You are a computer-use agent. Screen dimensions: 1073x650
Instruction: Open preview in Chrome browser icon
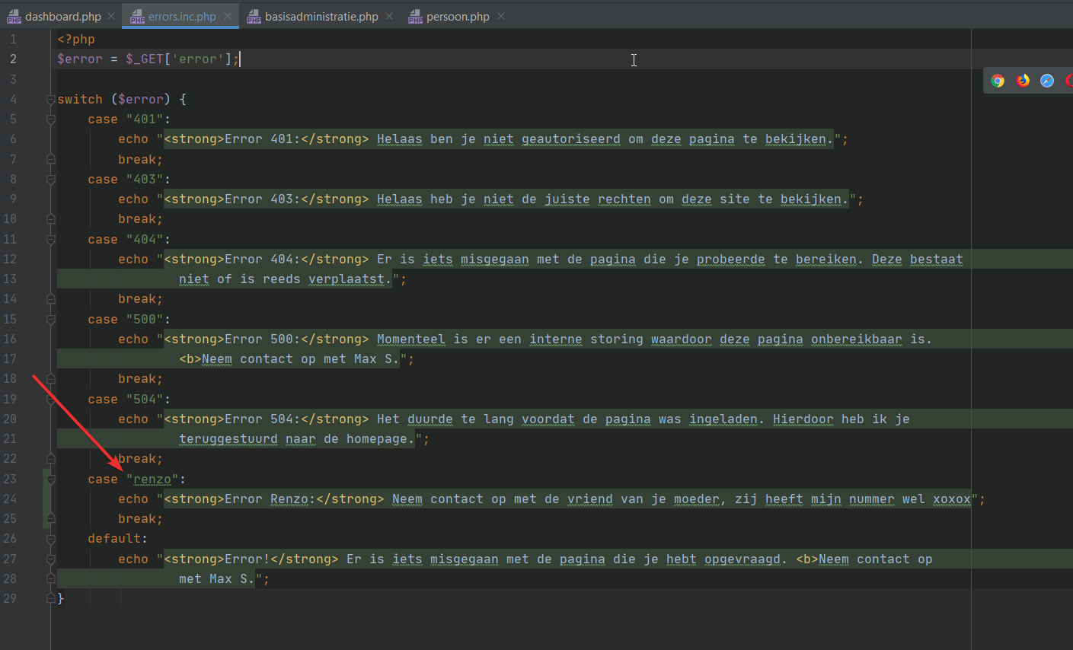(998, 81)
